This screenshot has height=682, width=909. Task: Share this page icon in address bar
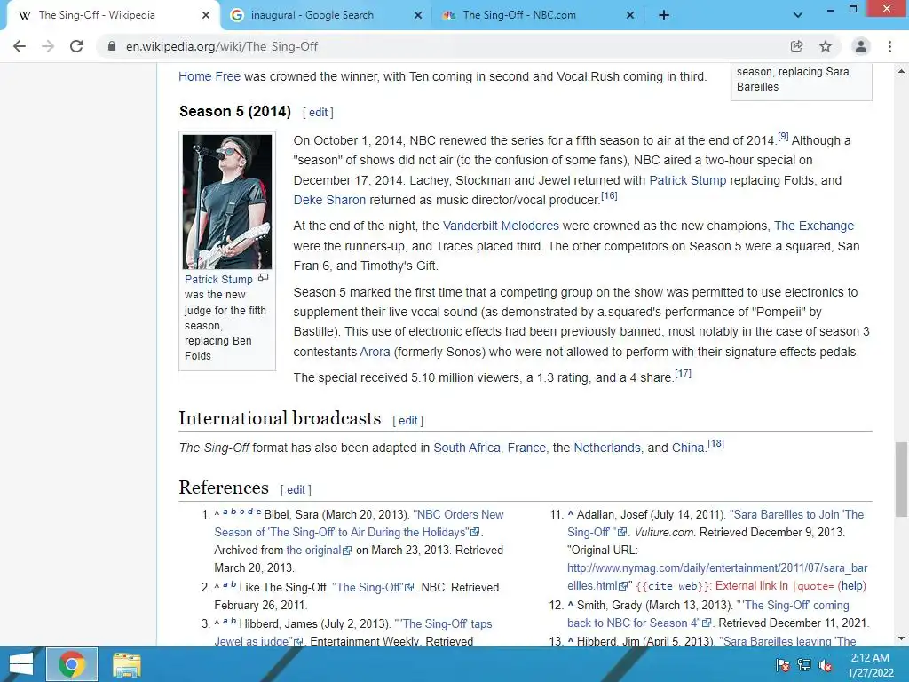[x=796, y=46]
